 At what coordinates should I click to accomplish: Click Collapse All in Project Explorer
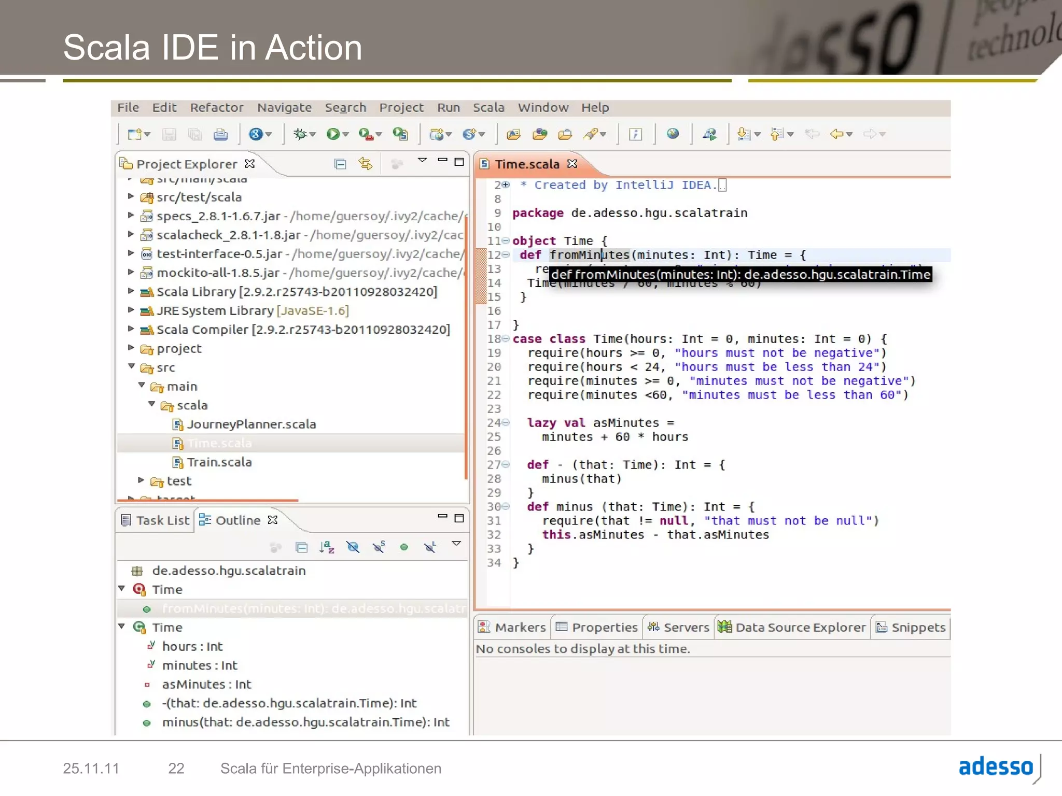[x=340, y=164]
